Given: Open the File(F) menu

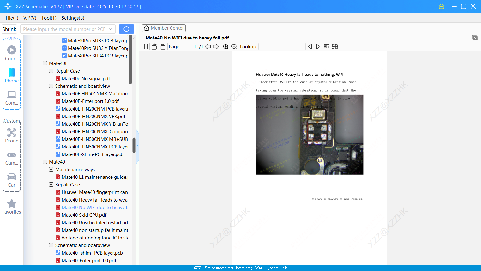Looking at the screenshot, I should [x=12, y=18].
